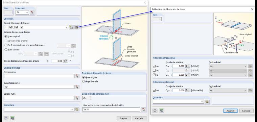Pick the auxiliary node graphically
Screen dimensions: 257x122
(x=41, y=54)
